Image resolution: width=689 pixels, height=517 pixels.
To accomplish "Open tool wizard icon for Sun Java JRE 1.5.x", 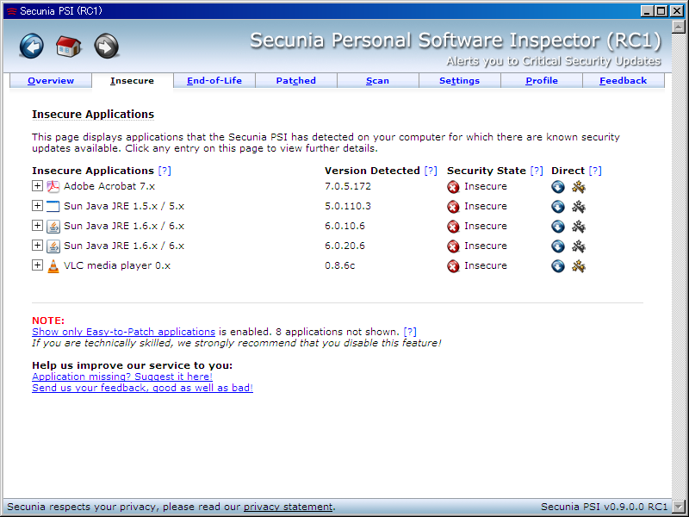I will pyautogui.click(x=578, y=207).
